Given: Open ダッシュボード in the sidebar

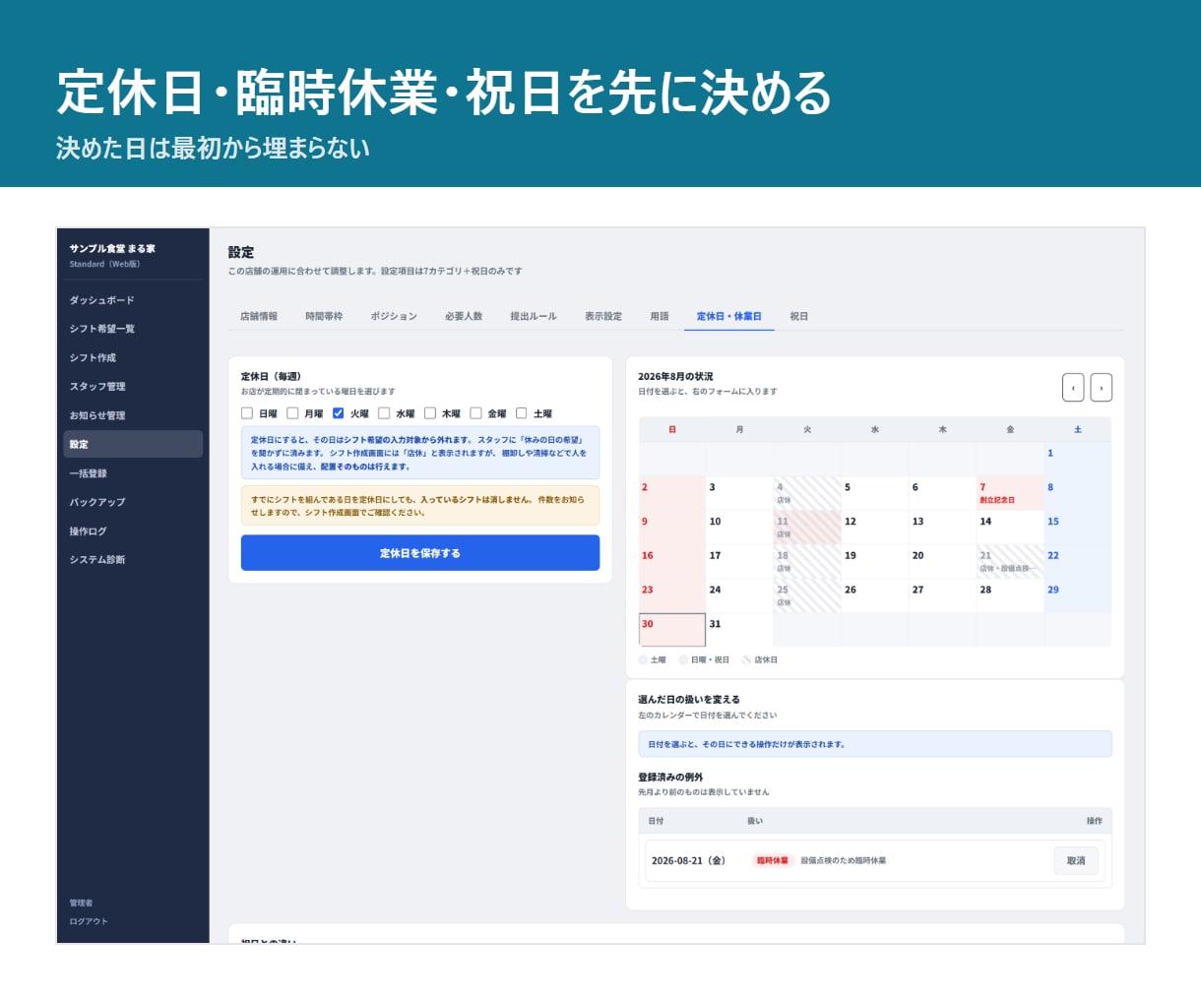Looking at the screenshot, I should 133,300.
